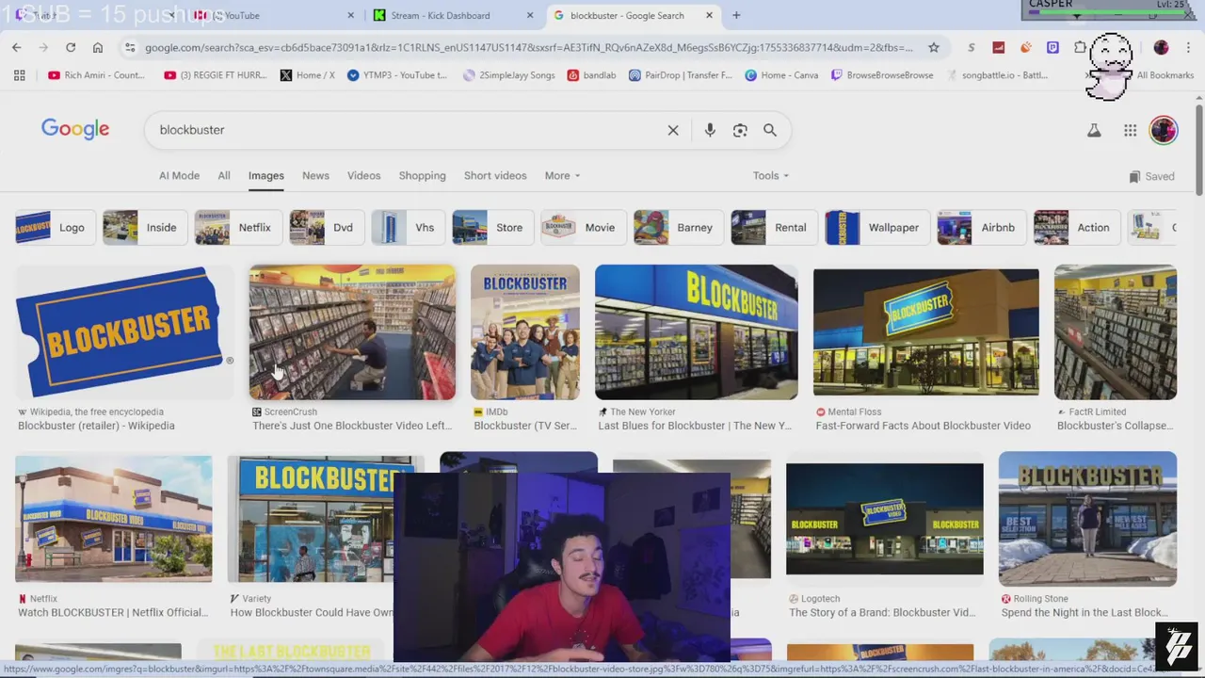Open Google account profile picture
The height and width of the screenshot is (678, 1205).
pos(1164,130)
